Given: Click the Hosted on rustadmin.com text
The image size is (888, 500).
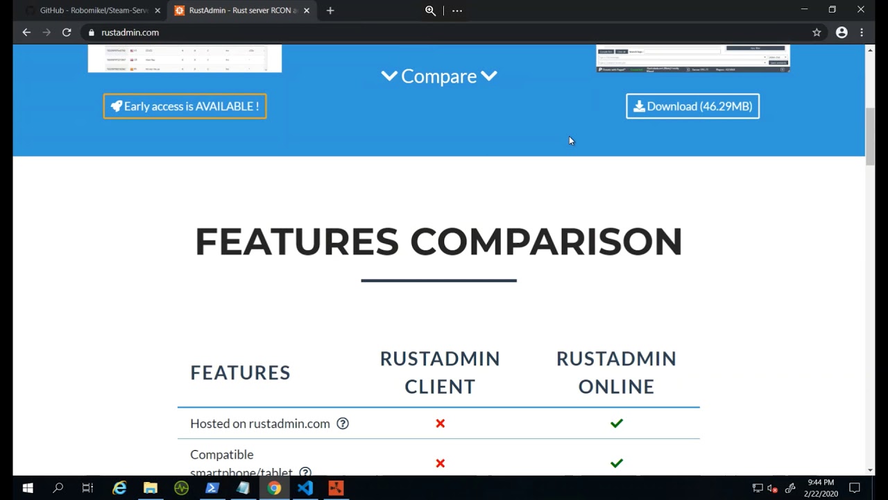Looking at the screenshot, I should (260, 424).
